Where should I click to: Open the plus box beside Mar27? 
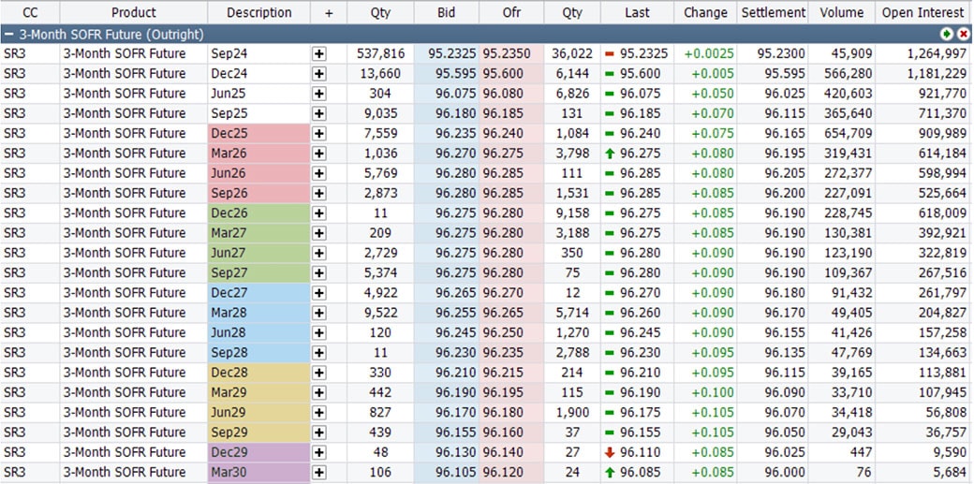pos(319,233)
